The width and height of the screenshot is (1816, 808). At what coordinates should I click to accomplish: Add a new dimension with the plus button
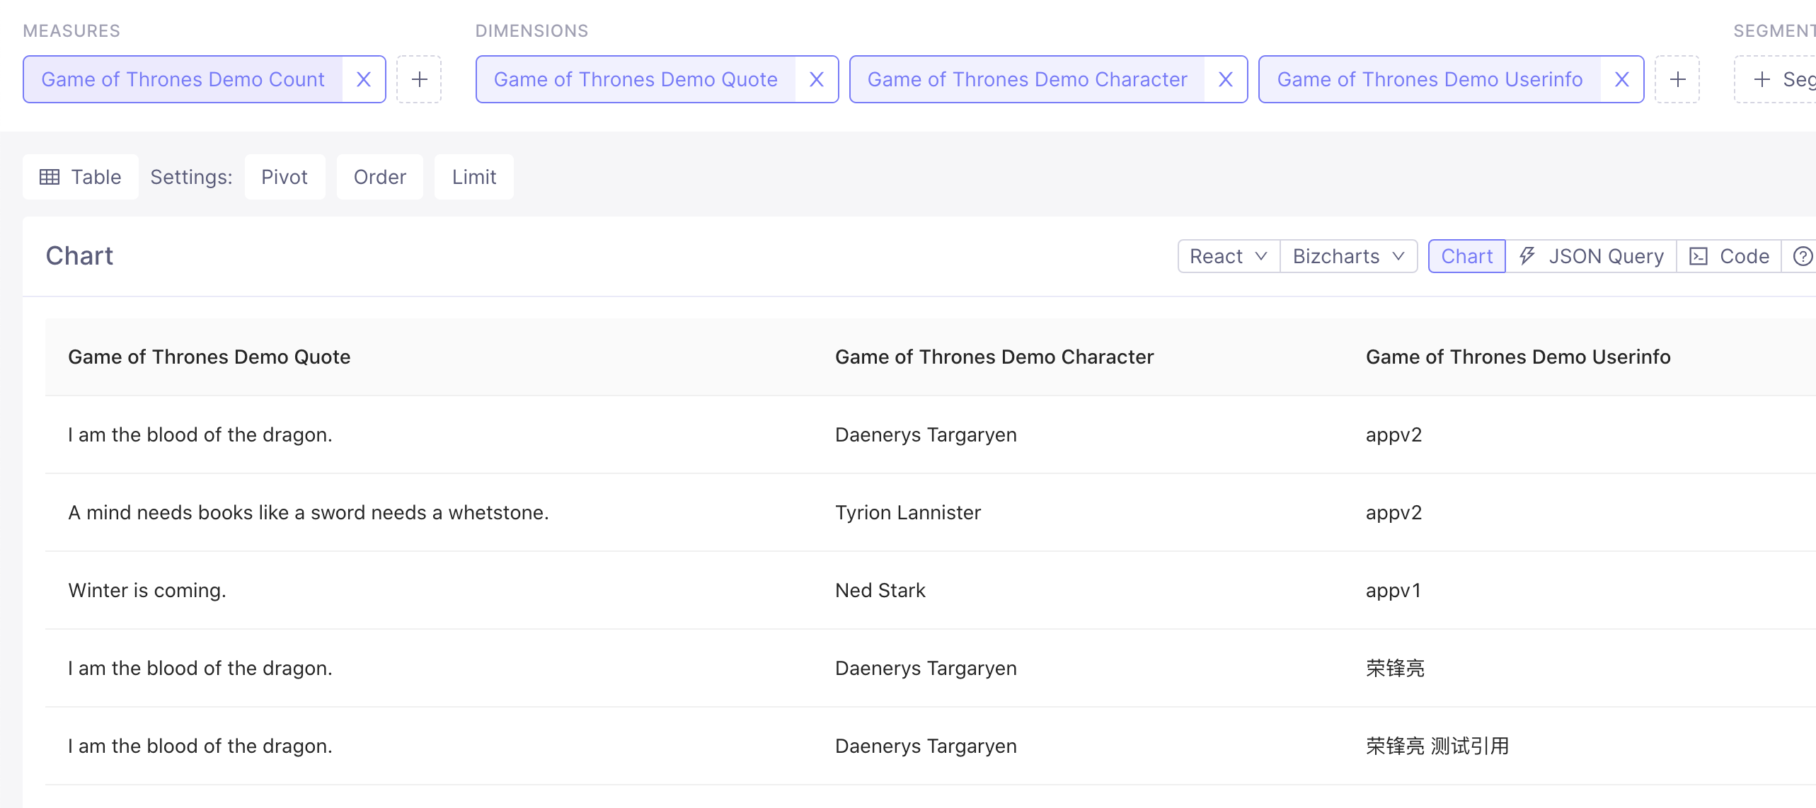tap(1677, 79)
